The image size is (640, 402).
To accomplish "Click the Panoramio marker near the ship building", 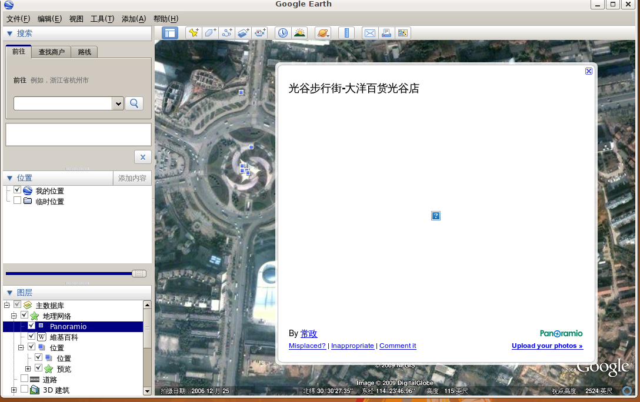I will (241, 92).
